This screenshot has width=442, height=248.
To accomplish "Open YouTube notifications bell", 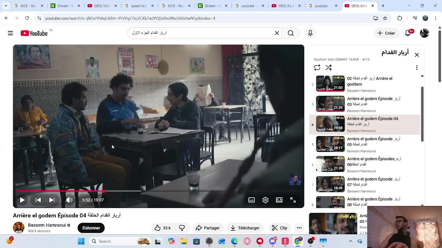I will click(x=408, y=33).
